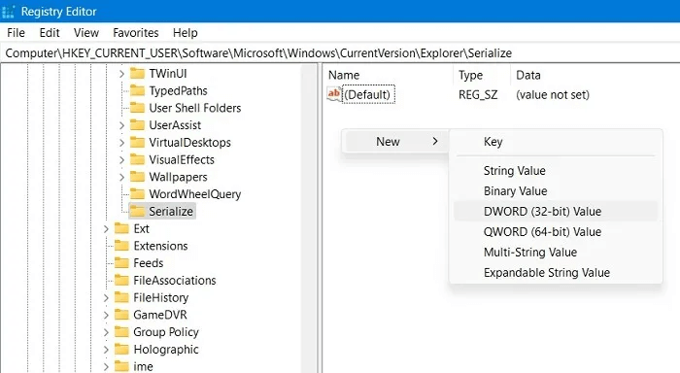The height and width of the screenshot is (373, 680).
Task: Click the GameDVR folder icon
Action: coord(121,315)
